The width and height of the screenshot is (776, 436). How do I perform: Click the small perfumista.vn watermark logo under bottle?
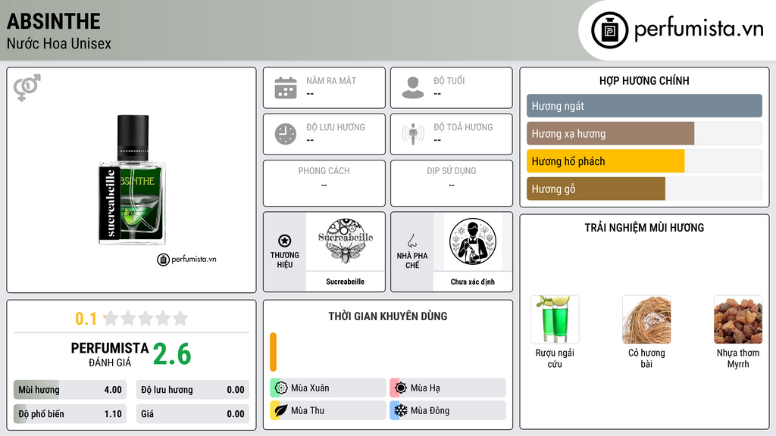pos(186,259)
